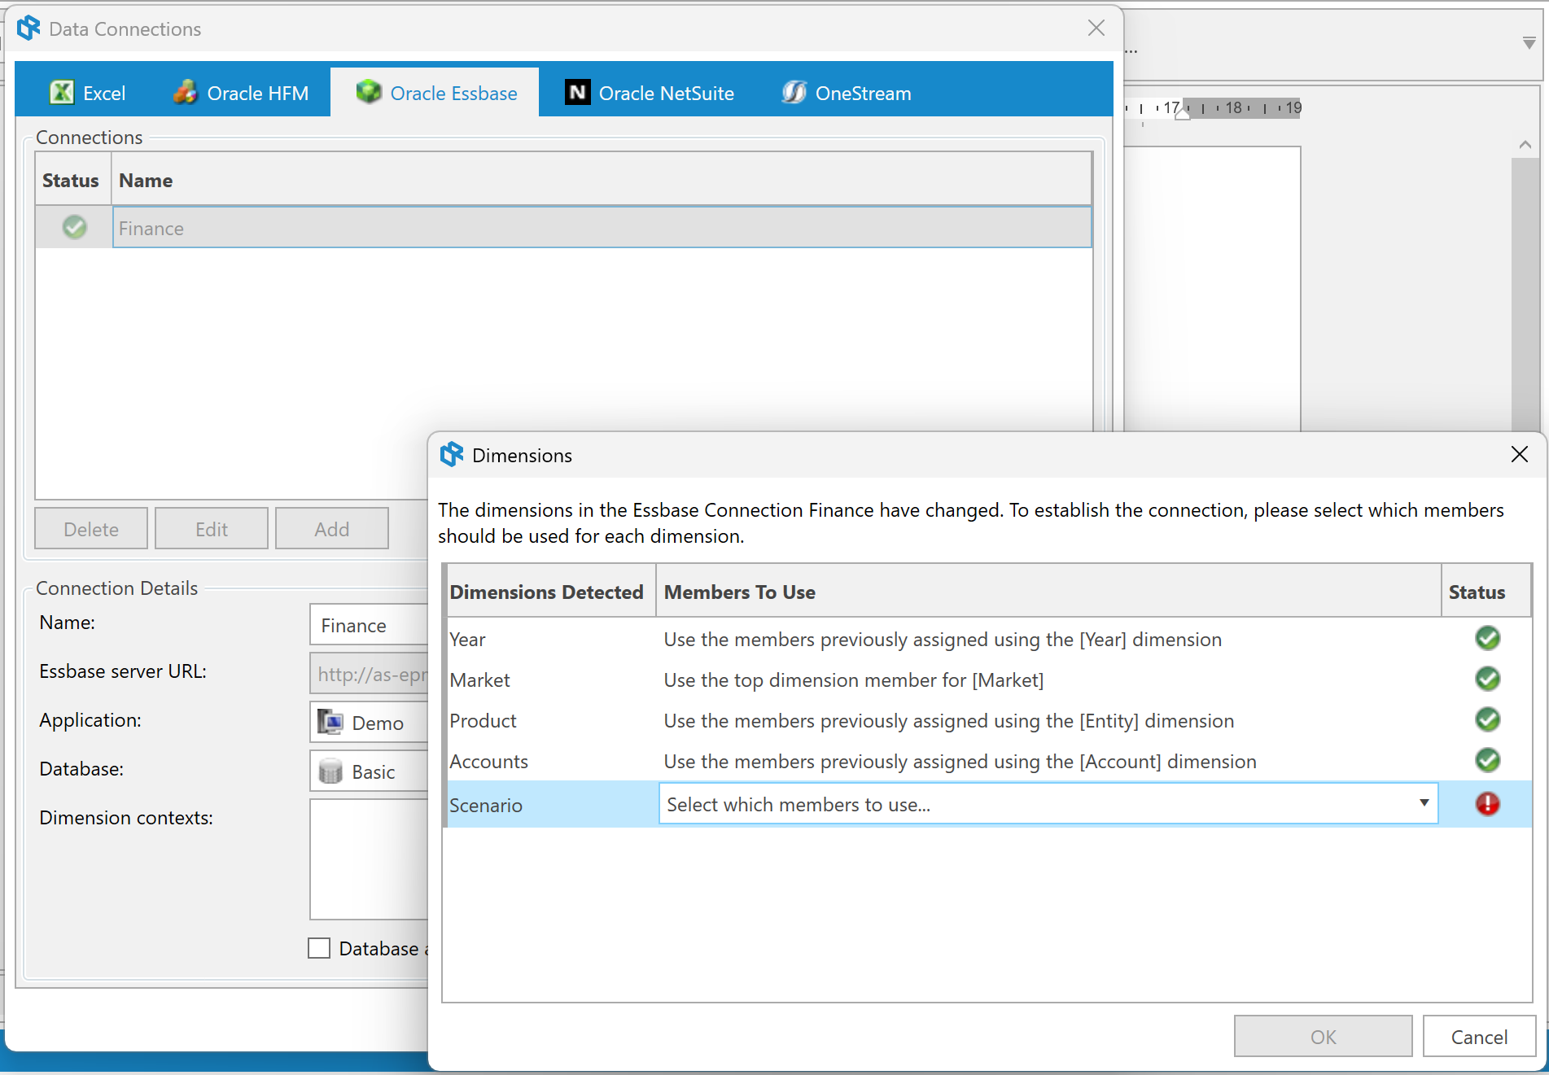Click the Status header in Dimensions table
The image size is (1549, 1075).
1486,592
